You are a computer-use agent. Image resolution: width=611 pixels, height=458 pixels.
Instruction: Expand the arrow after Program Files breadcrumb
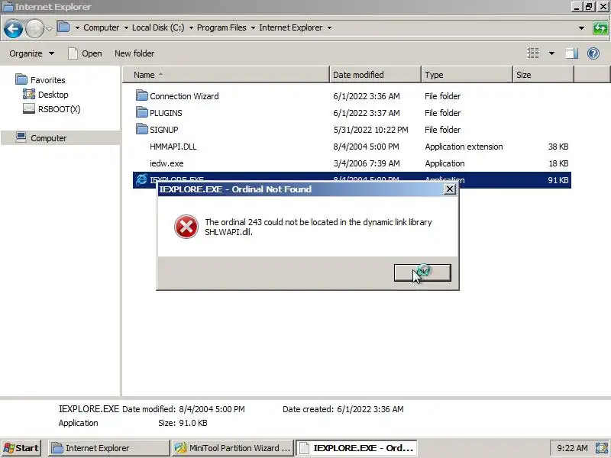(x=253, y=27)
